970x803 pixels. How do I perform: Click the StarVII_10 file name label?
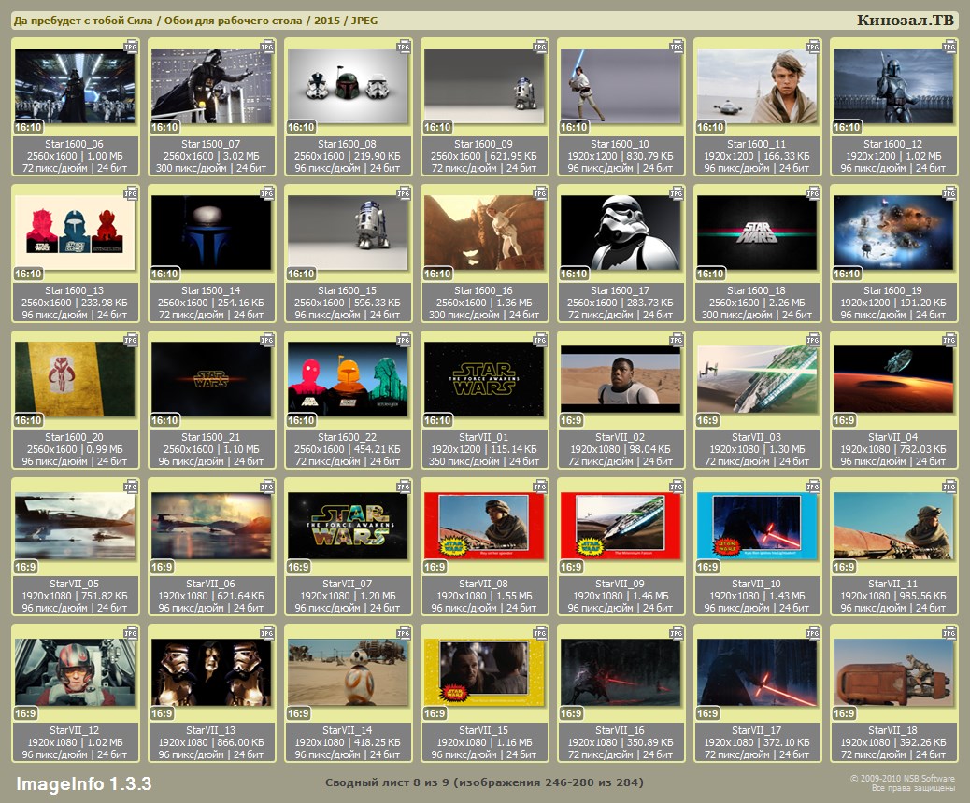756,584
